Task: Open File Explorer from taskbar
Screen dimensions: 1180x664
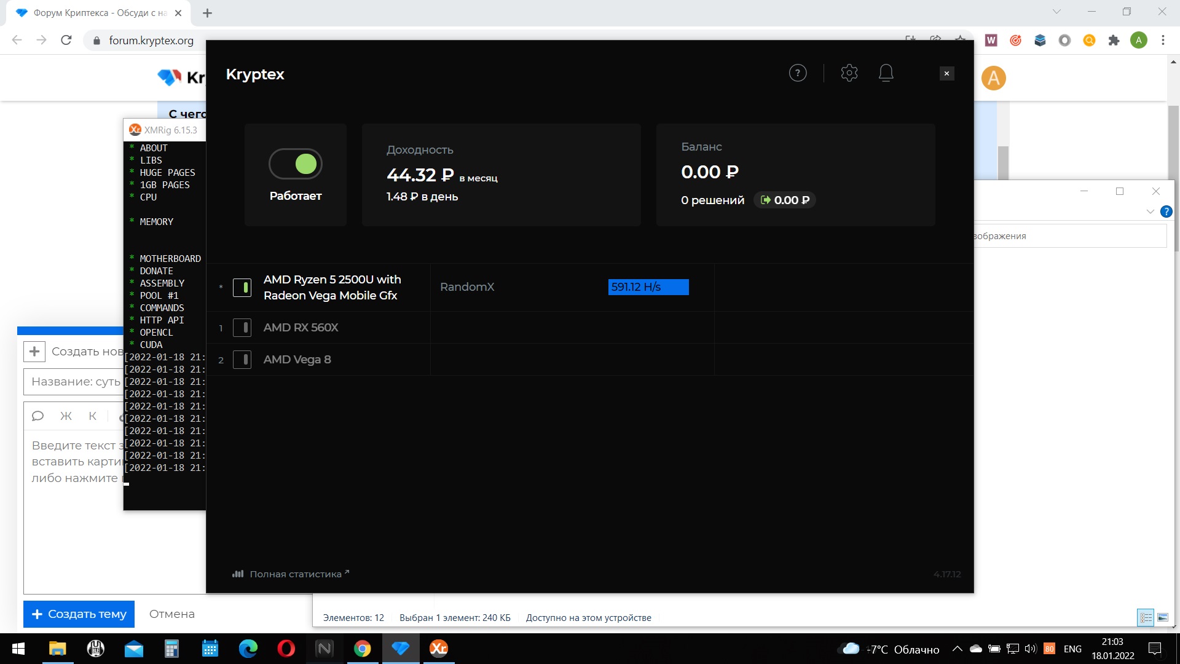Action: point(57,649)
